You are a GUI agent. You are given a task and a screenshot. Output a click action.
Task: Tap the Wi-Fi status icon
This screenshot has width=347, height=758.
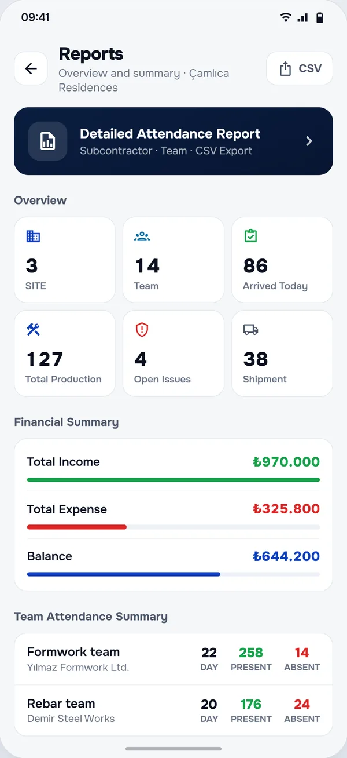click(286, 17)
